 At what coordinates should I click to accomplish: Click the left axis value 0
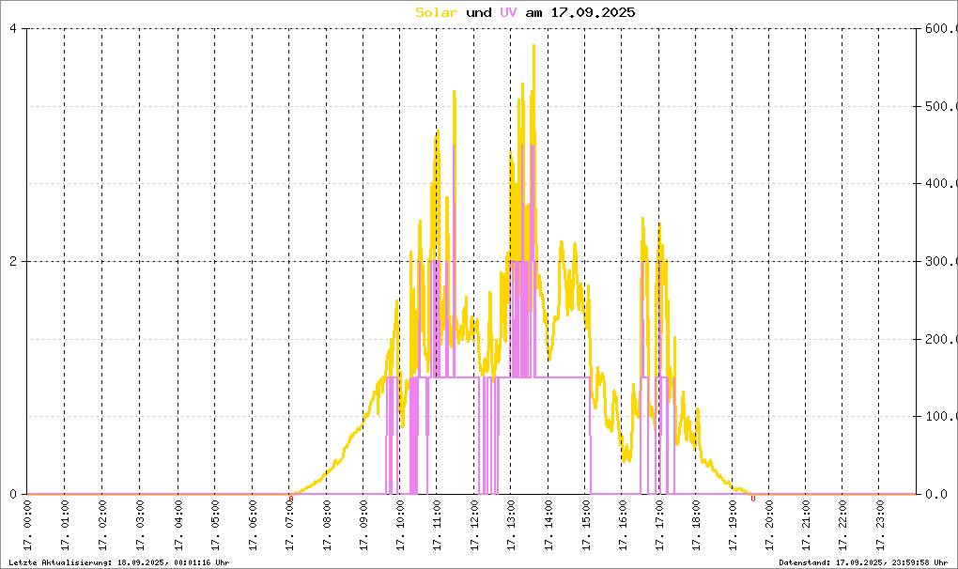click(x=13, y=494)
